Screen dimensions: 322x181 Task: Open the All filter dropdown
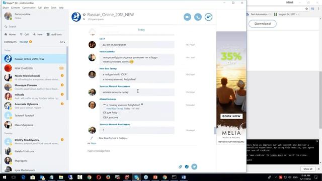62,42
